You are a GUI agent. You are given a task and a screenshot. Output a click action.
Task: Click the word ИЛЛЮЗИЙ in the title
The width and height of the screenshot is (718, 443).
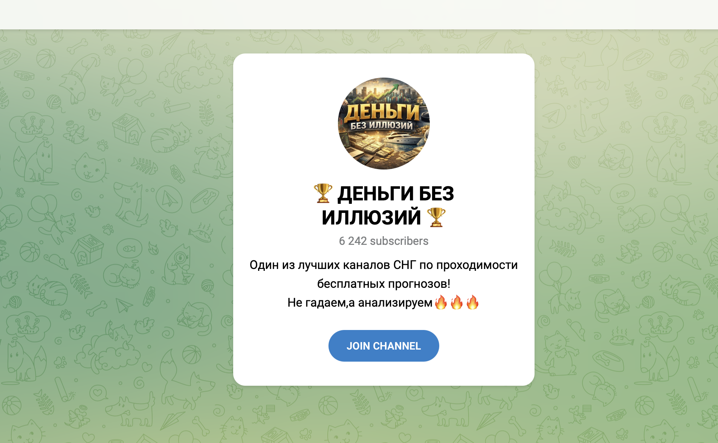[371, 217]
